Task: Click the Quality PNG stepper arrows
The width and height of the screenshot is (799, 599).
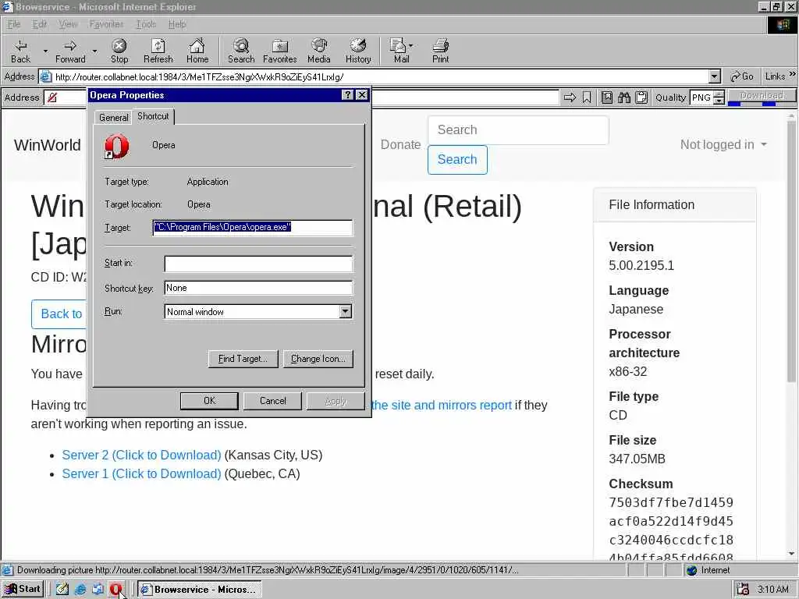Action: [x=719, y=97]
